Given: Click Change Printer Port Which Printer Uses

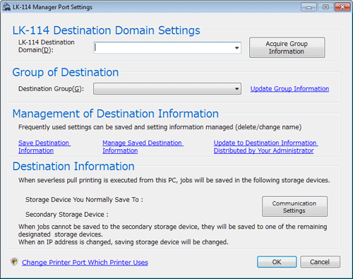Looking at the screenshot, I should pos(85,262).
